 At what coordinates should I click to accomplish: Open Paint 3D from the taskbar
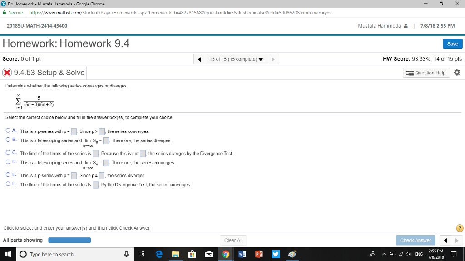(292, 254)
